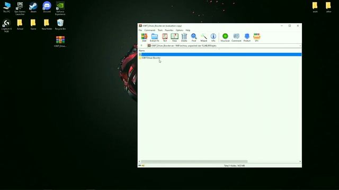This screenshot has width=339, height=190.
Task: Select the highlighted parent folder row
Action: (220, 54)
